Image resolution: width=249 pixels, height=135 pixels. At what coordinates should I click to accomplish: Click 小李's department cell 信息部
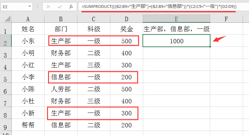click(61, 77)
